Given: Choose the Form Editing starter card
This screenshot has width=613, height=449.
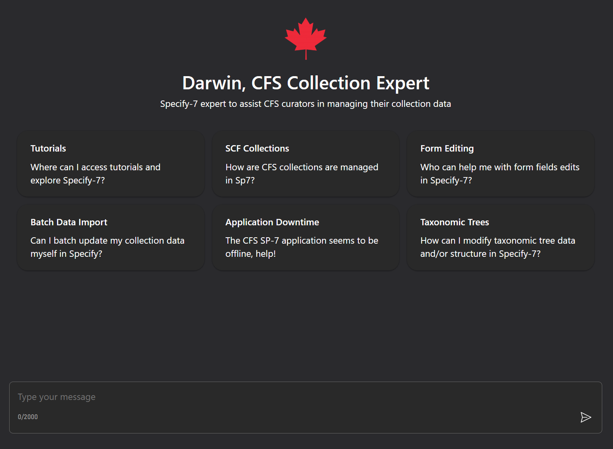Looking at the screenshot, I should [500, 163].
